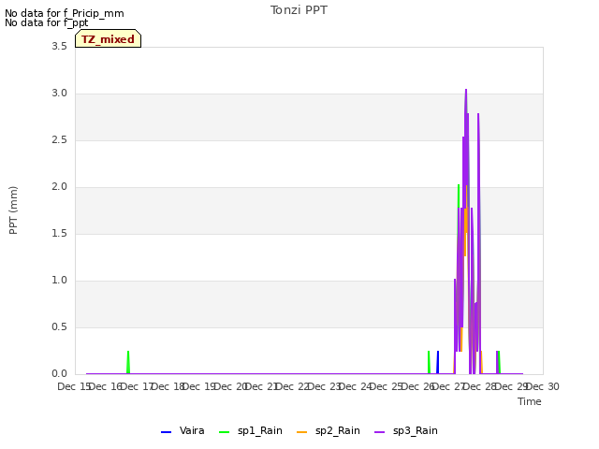The height and width of the screenshot is (449, 599).
Task: Click the orange sp2_Rain legend color marker
Action: tap(301, 432)
